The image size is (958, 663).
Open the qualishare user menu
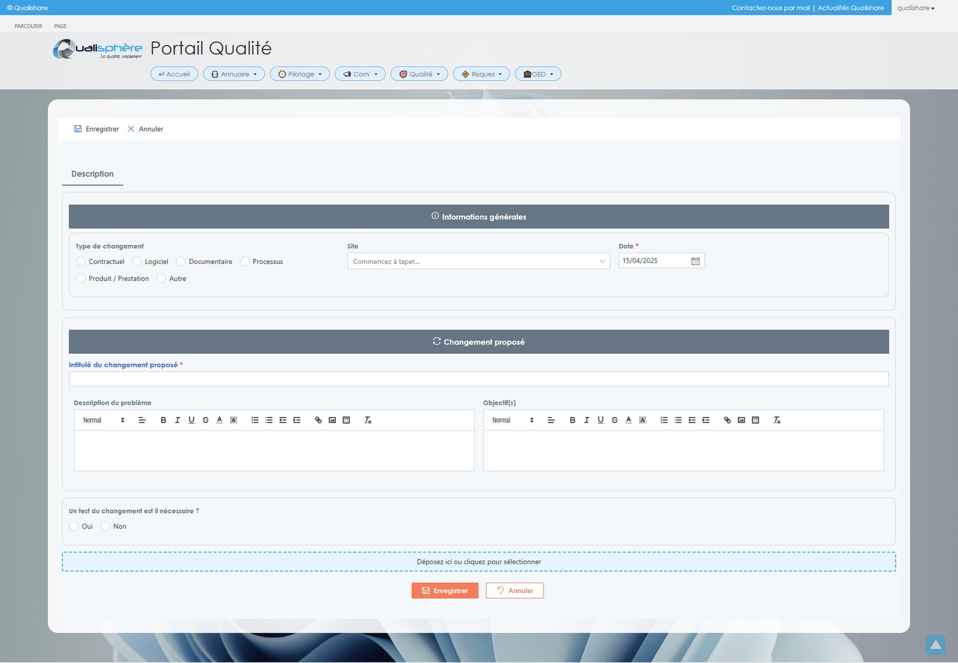[915, 8]
